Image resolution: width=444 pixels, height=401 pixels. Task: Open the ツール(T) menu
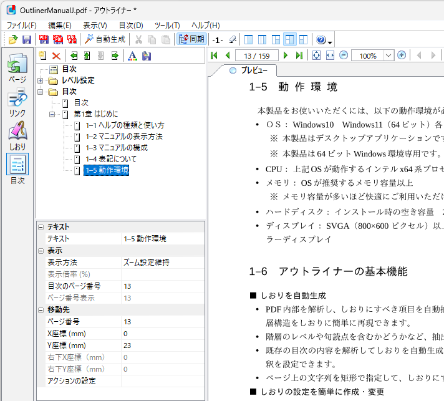[167, 26]
